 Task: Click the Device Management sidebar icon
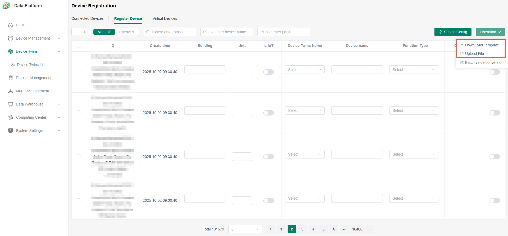[x=11, y=38]
